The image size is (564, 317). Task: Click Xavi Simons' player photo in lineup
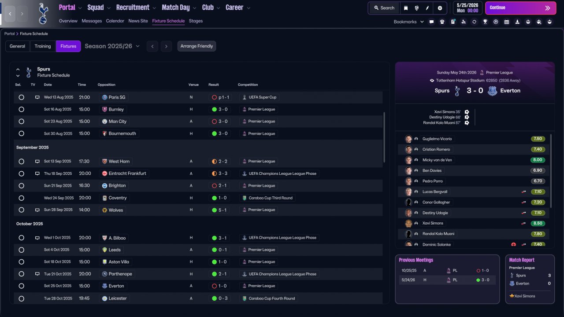click(x=408, y=223)
